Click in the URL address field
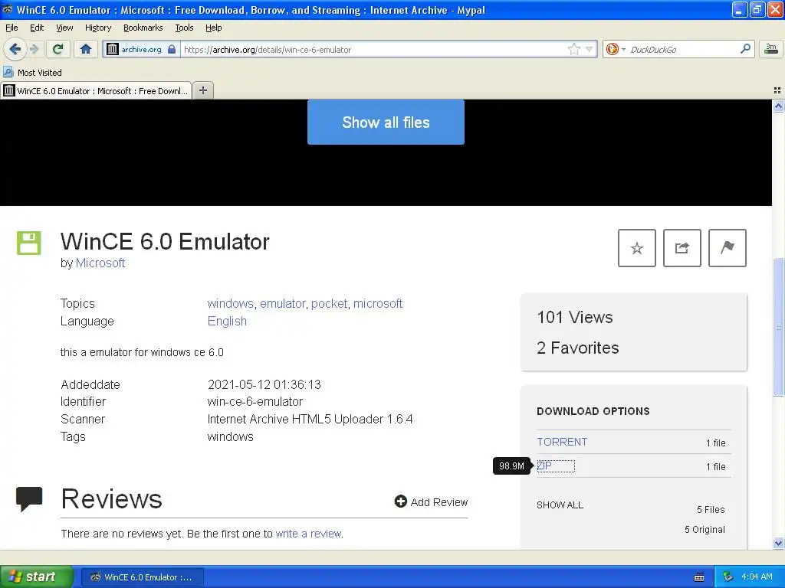 point(373,49)
